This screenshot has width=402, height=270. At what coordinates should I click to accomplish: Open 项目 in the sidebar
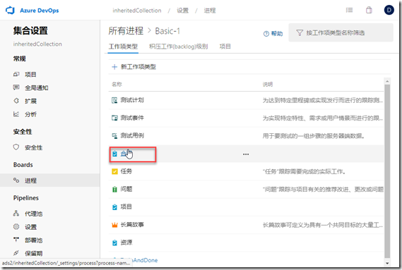pos(30,75)
